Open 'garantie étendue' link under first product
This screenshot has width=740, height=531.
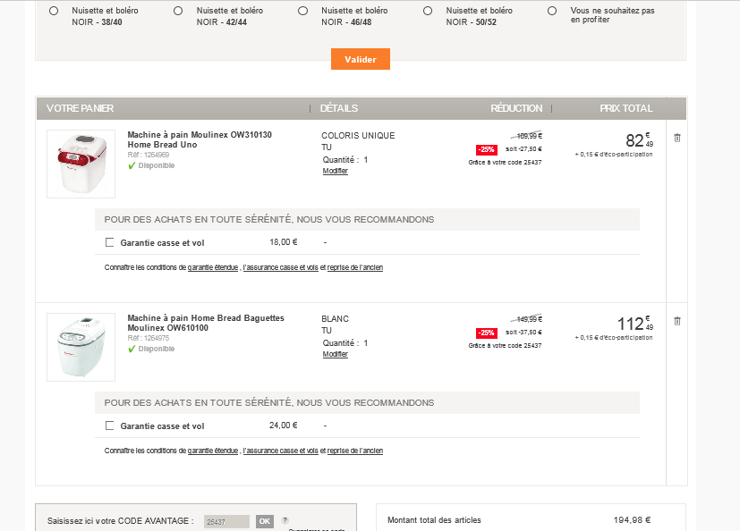tap(213, 267)
